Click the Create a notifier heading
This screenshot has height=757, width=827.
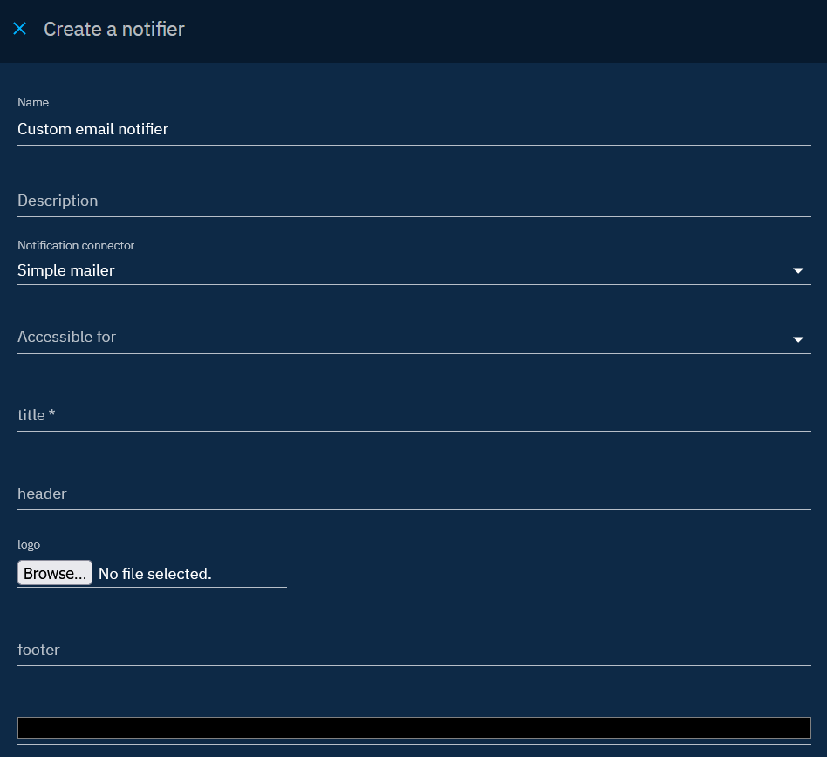(x=114, y=29)
